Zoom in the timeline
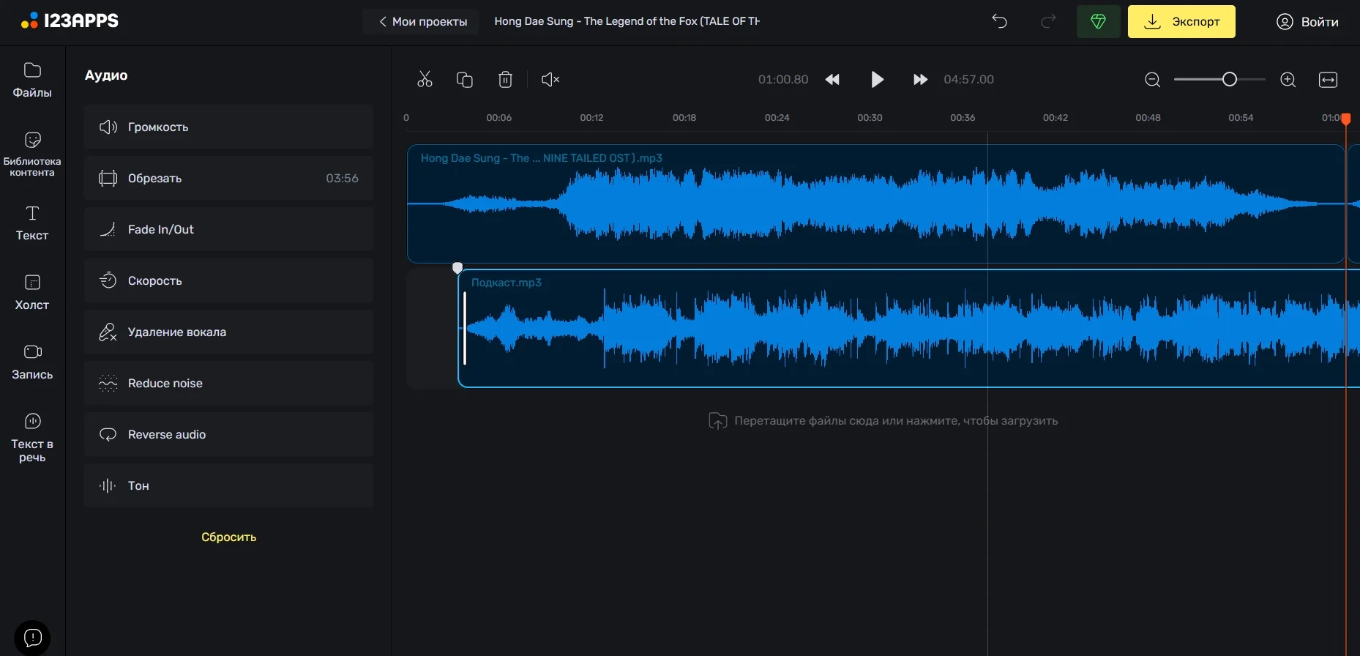 coord(1288,80)
